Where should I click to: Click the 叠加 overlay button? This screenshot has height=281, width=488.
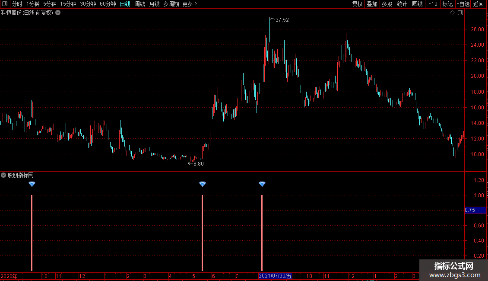[372, 4]
